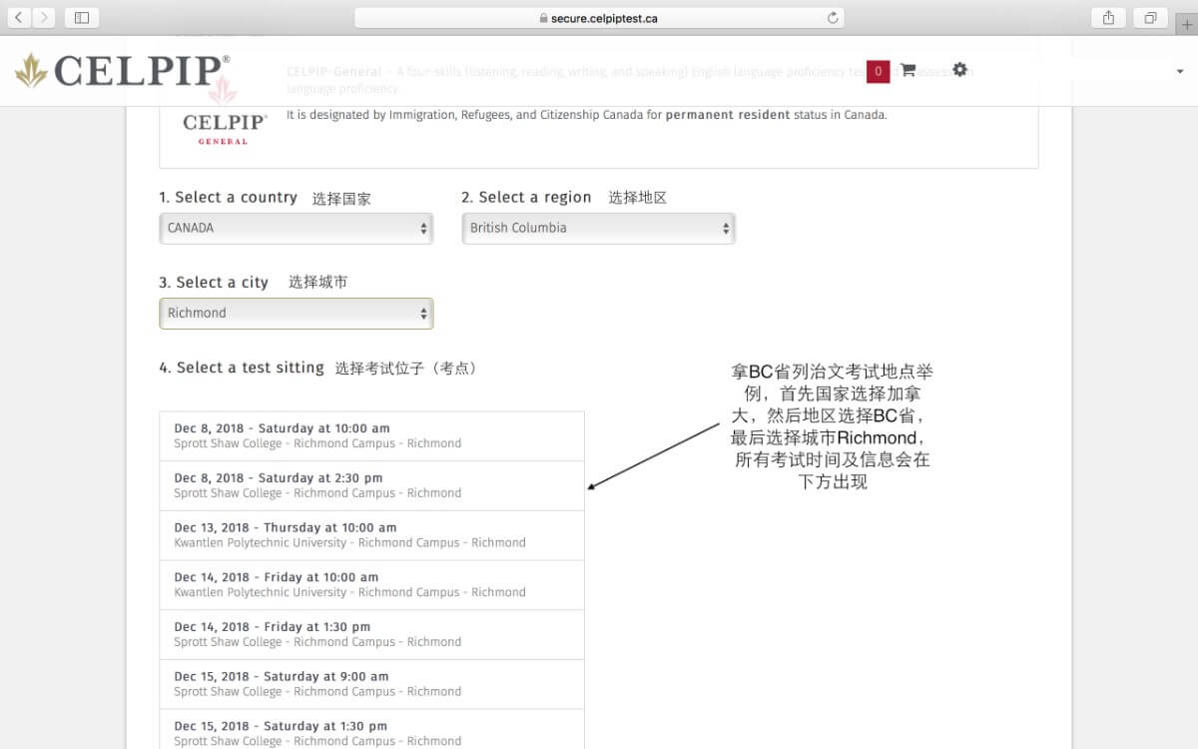1198x749 pixels.
Task: Open the settings gear in the header
Action: (960, 69)
